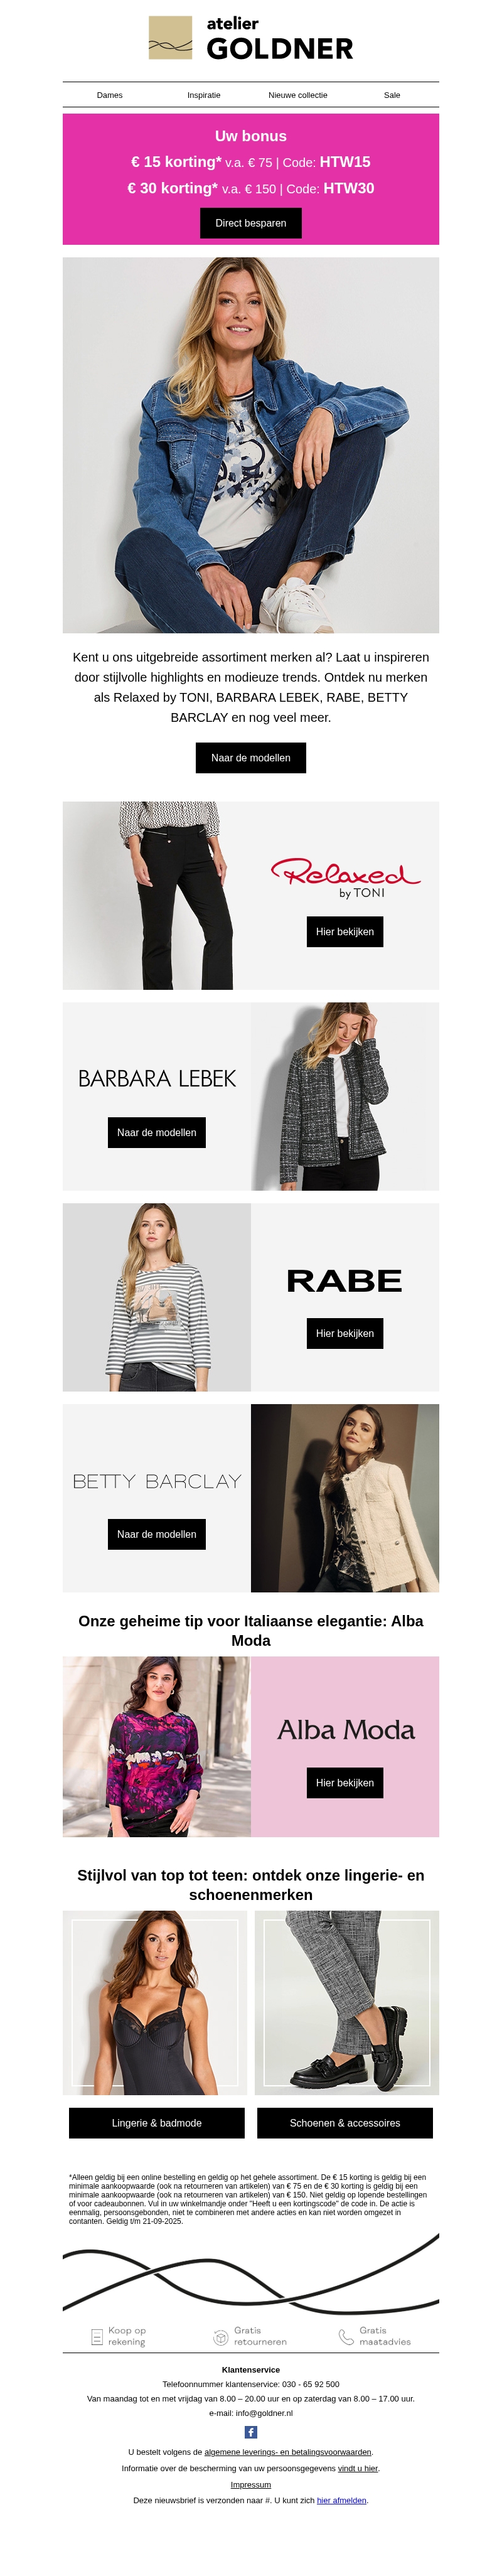Open the Schoenen & accessoires button

click(x=345, y=2122)
